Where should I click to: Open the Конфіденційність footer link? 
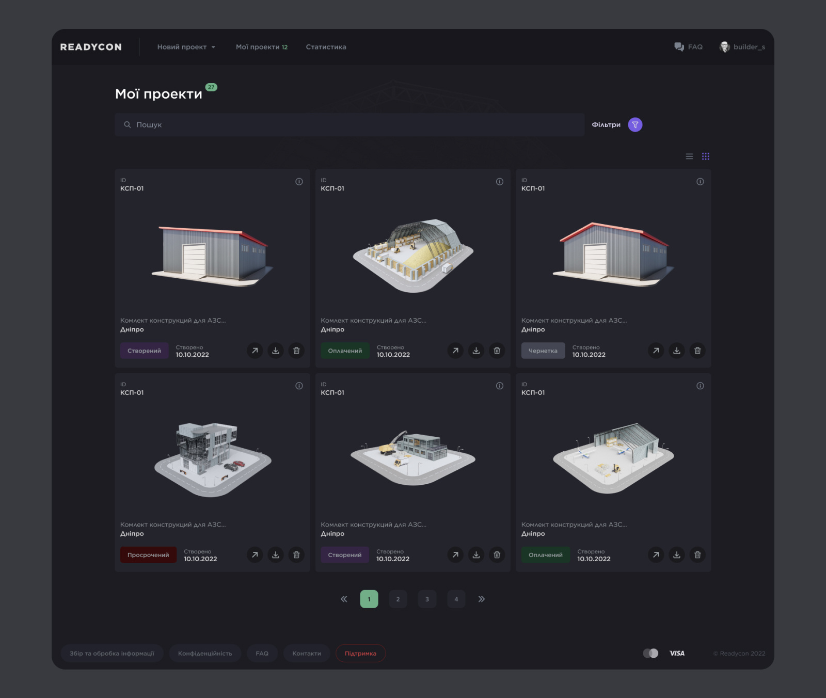205,653
